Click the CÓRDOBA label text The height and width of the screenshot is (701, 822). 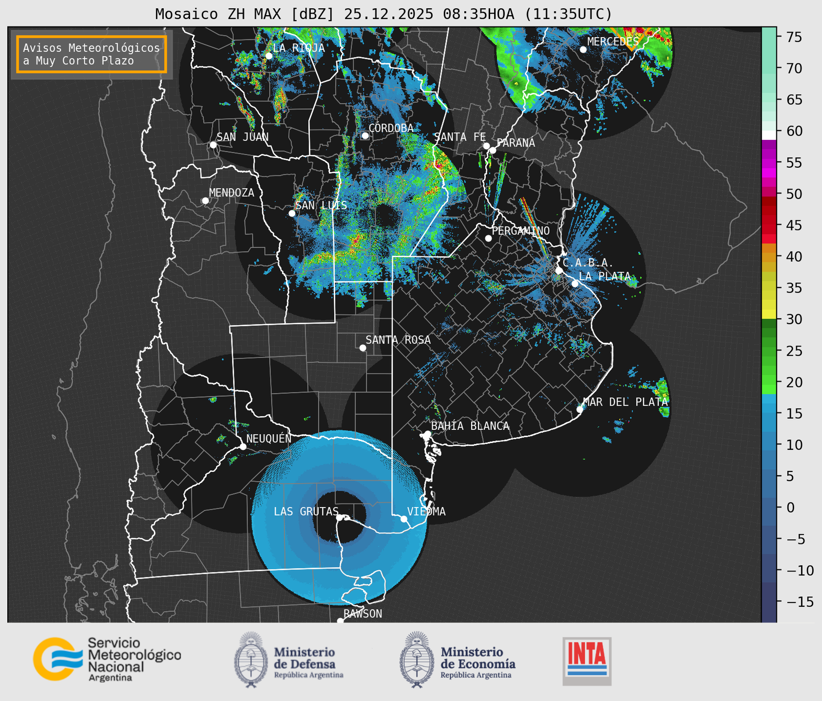click(391, 128)
